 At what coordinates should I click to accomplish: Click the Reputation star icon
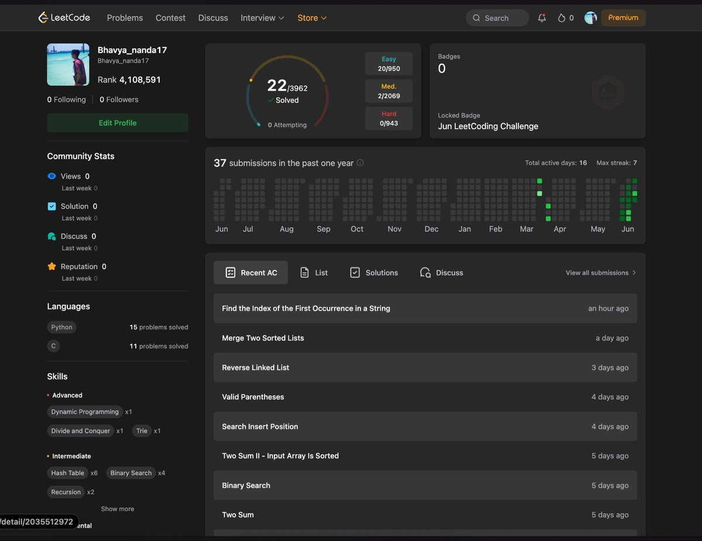51,267
